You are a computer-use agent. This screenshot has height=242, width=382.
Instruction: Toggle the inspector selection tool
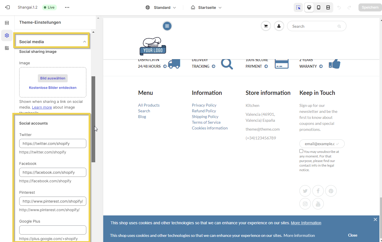tap(298, 7)
